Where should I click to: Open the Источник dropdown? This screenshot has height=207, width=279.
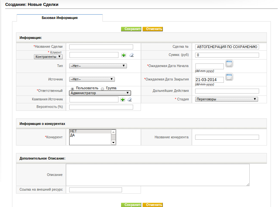point(92,79)
